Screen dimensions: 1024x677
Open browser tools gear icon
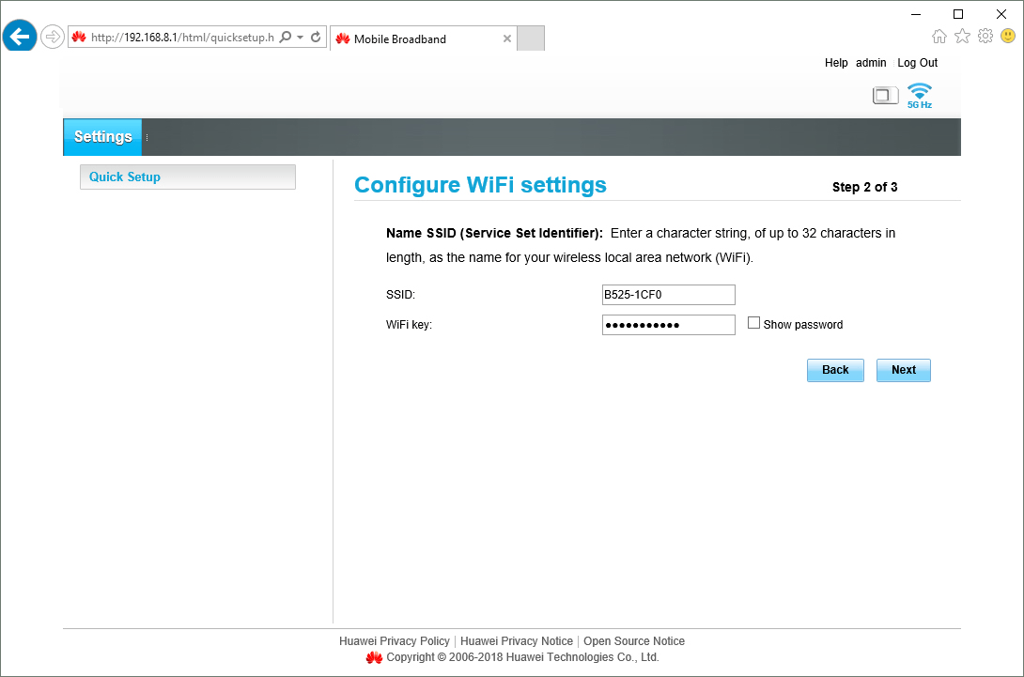985,37
